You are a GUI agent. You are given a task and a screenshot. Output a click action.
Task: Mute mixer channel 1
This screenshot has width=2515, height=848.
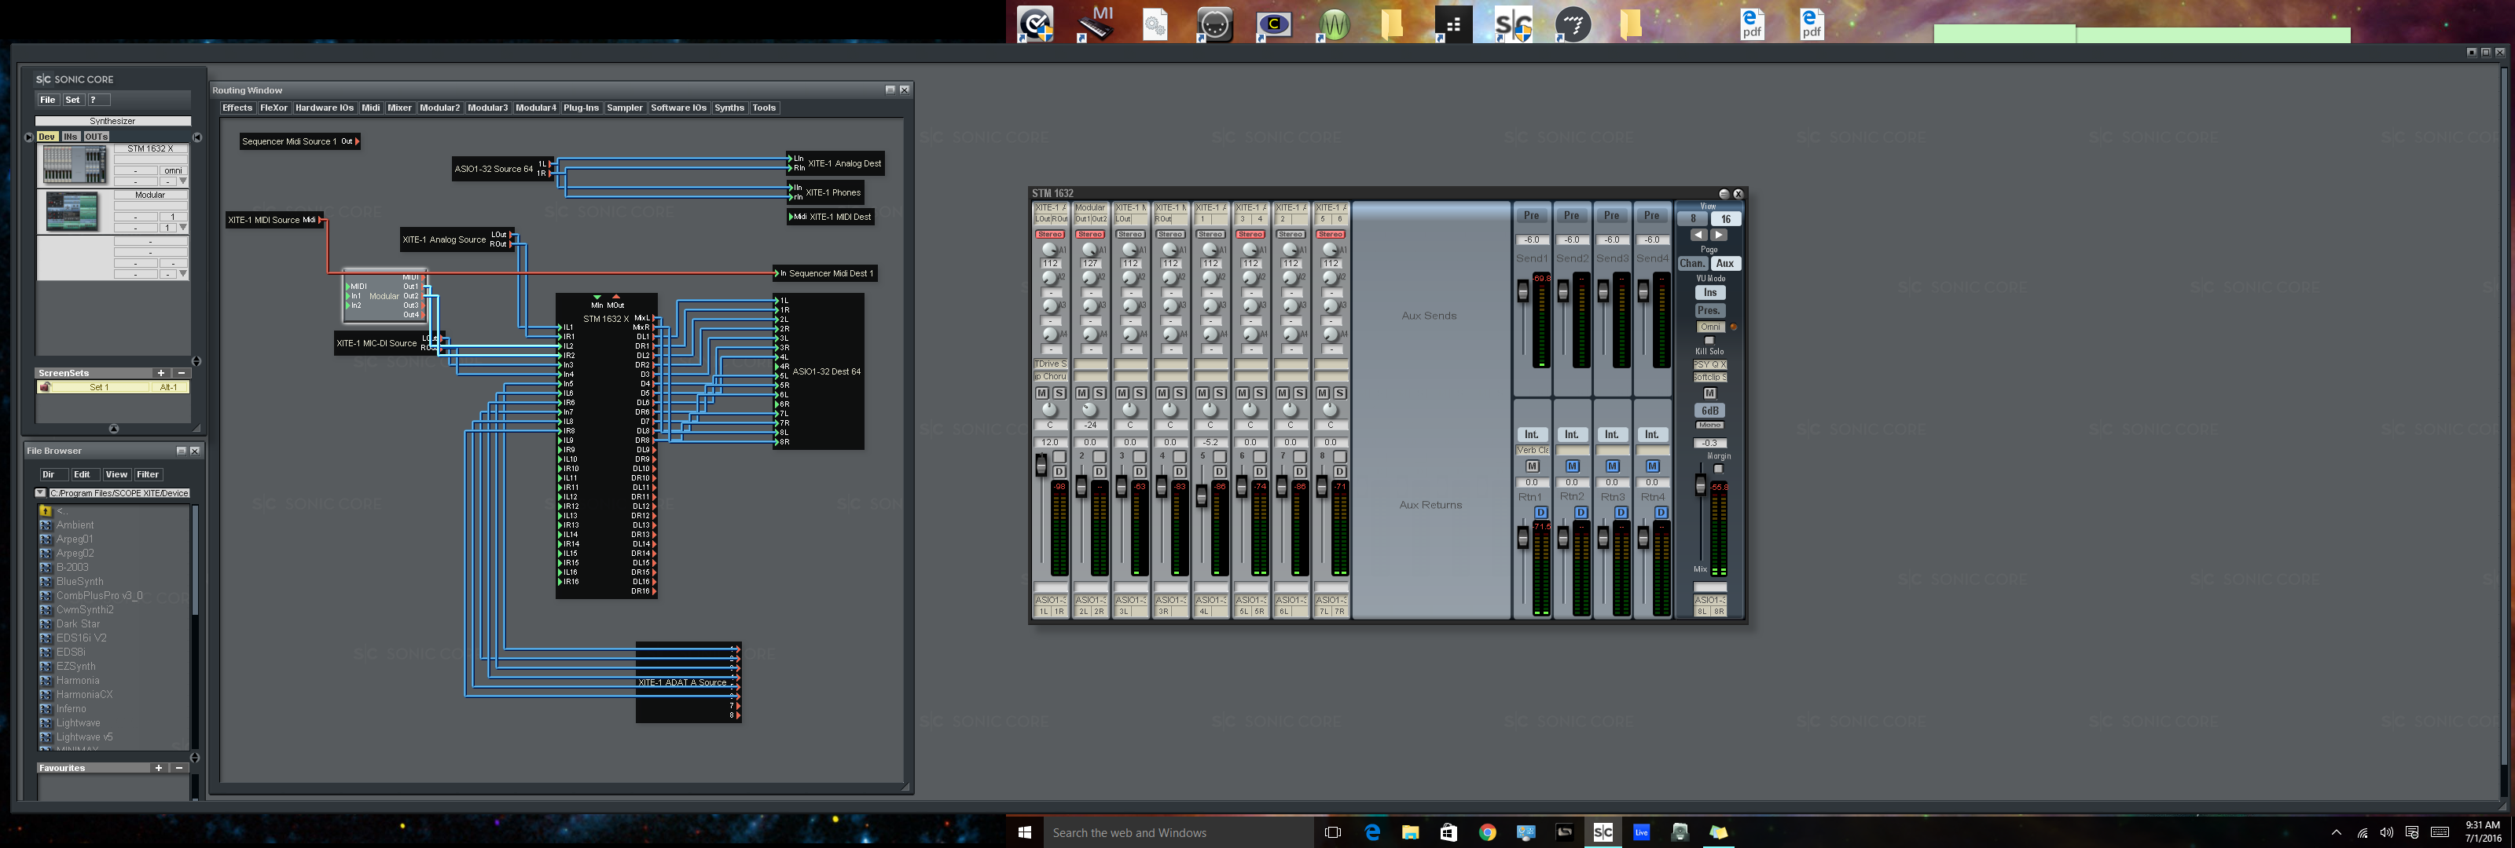[x=1041, y=393]
